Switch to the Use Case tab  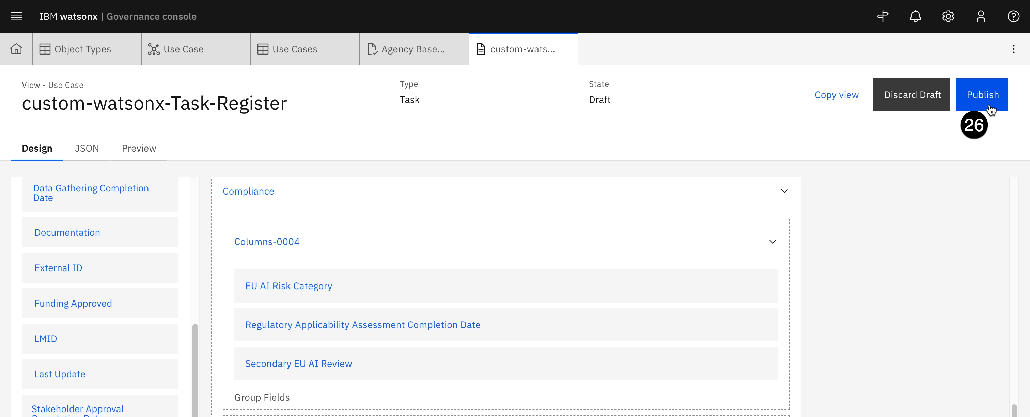(196, 49)
